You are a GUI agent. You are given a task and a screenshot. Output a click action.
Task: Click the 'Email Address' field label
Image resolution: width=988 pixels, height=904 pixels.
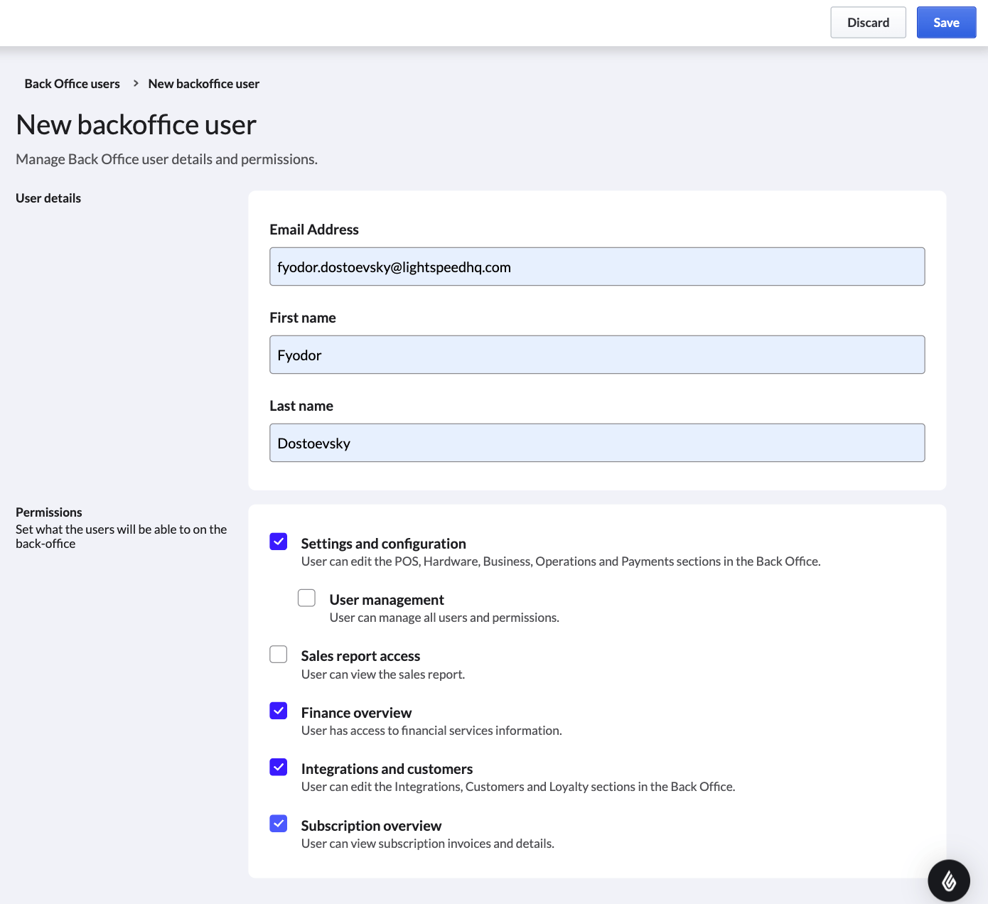[x=314, y=230]
